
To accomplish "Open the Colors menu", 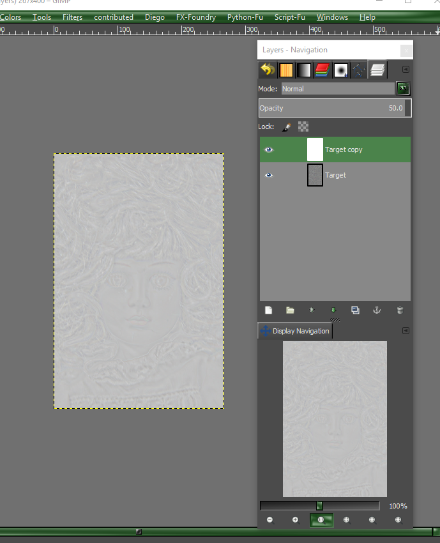I will 10,17.
